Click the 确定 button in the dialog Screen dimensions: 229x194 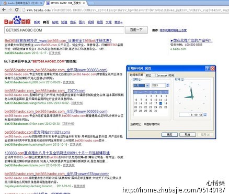coord(169,135)
